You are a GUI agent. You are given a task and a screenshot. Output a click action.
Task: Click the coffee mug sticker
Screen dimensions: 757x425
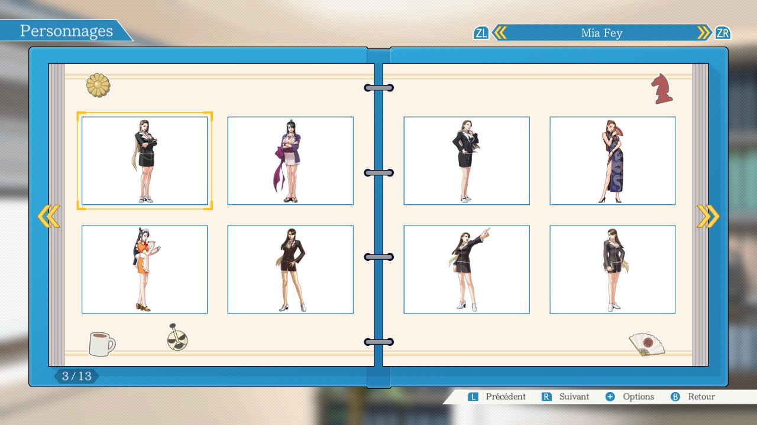(x=102, y=344)
